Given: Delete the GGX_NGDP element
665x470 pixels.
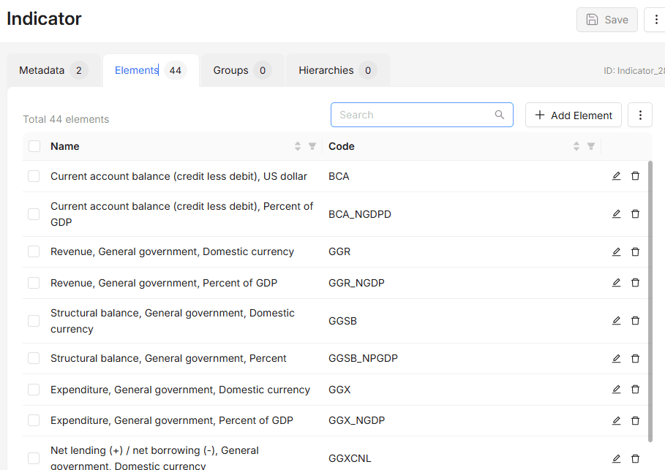Looking at the screenshot, I should pyautogui.click(x=635, y=420).
